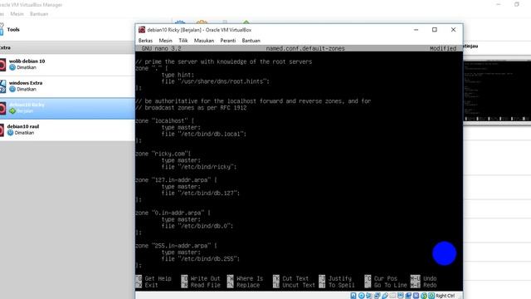This screenshot has width=531, height=299.
Task: Select the wolib debian 10 VM
Action: [x=67, y=65]
